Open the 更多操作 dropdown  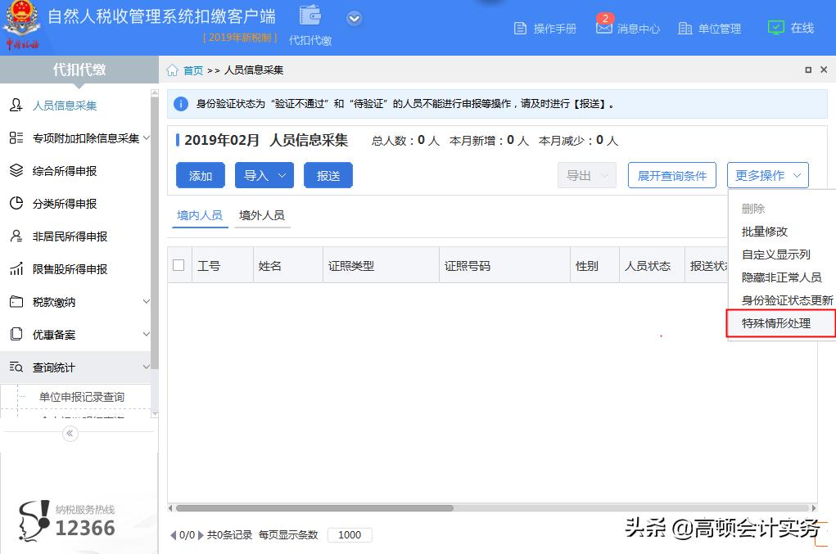click(x=766, y=174)
